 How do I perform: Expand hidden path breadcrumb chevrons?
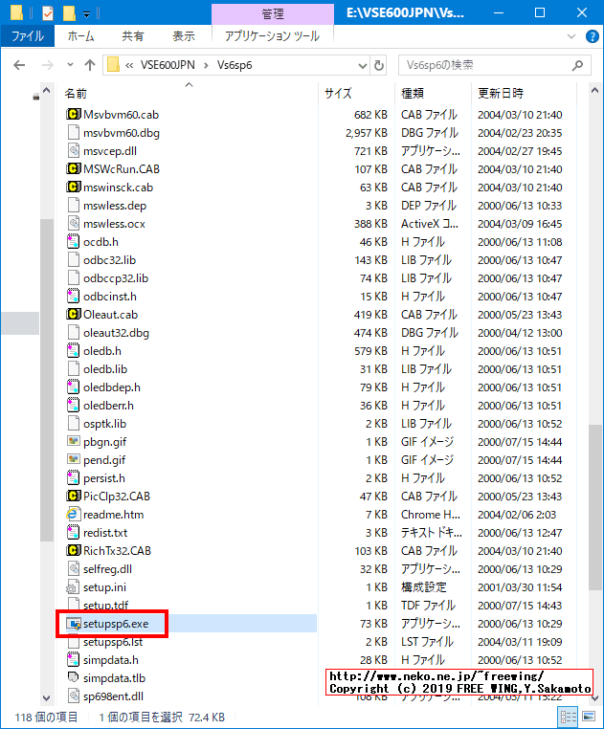(x=129, y=66)
